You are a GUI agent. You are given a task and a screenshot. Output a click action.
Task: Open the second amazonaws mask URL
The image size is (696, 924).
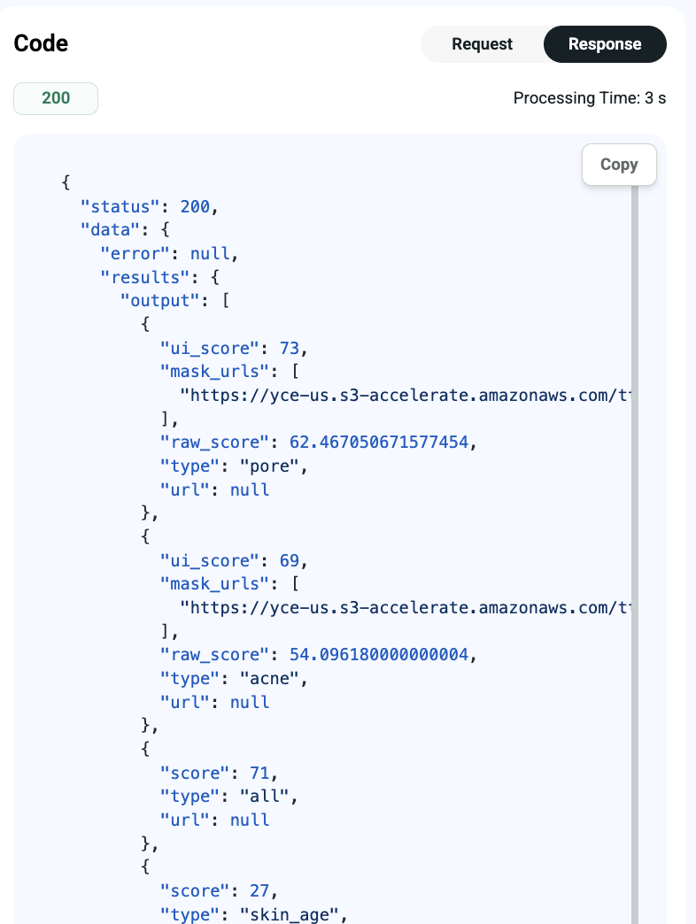(405, 607)
